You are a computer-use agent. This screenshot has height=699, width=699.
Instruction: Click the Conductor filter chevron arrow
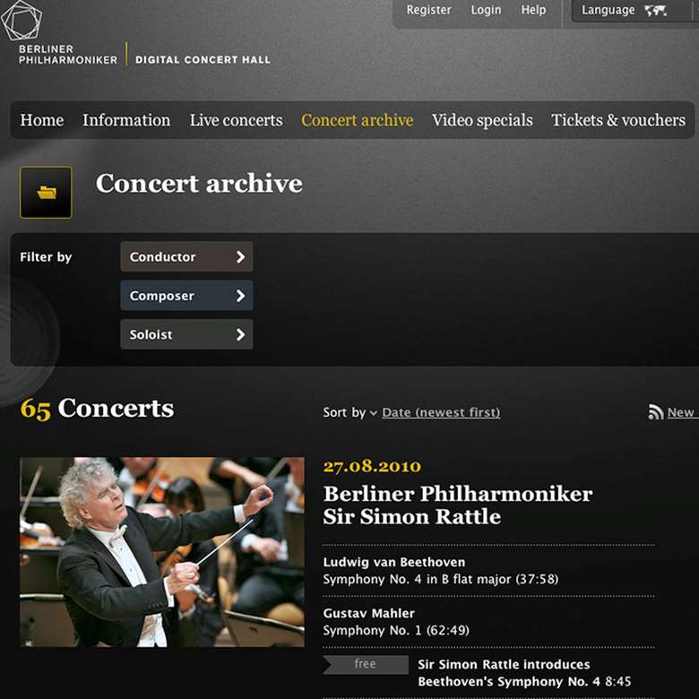240,257
